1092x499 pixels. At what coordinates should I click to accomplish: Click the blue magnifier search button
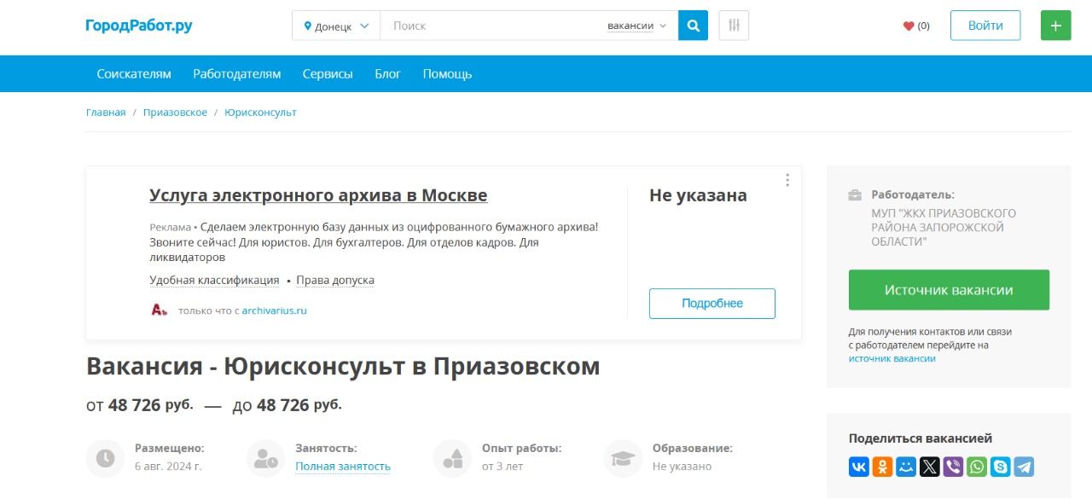tap(694, 26)
